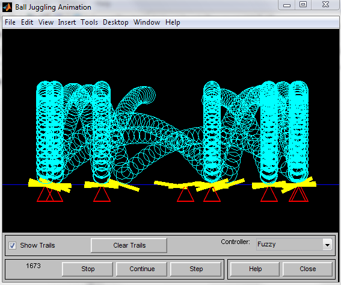Viewport: 341px width, 285px height.
Task: Uncheck the Show Trails checkbox
Action: (x=13, y=246)
